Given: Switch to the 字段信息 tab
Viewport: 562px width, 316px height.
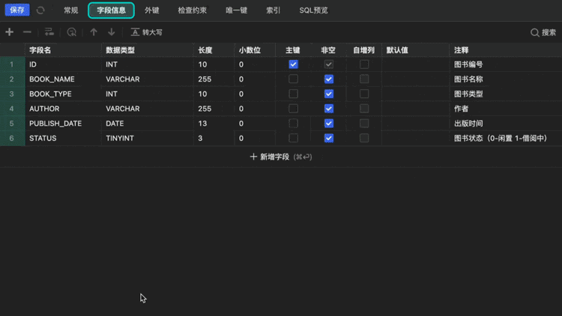Looking at the screenshot, I should 111,10.
